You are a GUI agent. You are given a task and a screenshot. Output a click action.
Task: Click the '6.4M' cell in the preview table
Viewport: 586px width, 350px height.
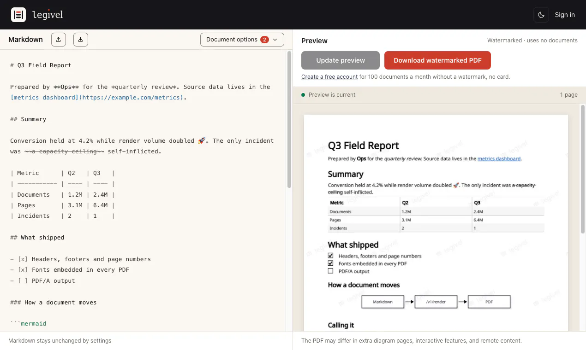click(478, 220)
